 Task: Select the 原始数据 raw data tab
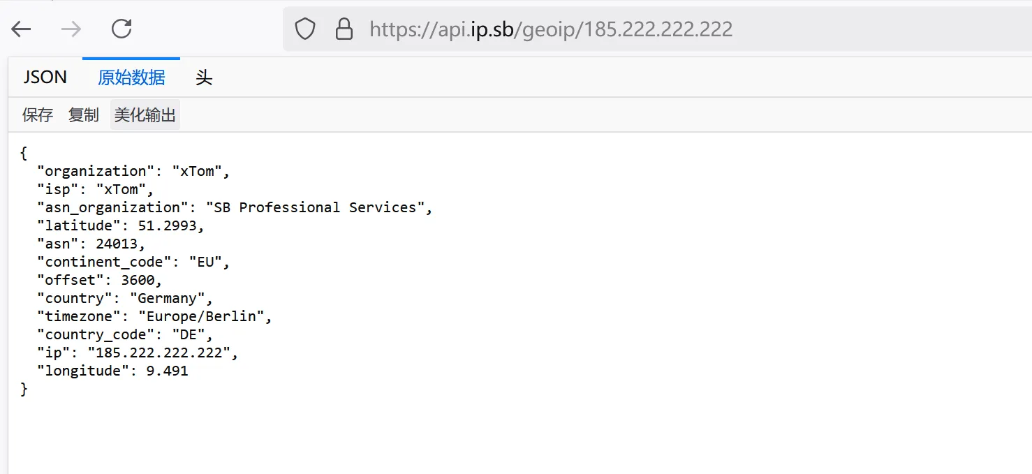(x=131, y=77)
